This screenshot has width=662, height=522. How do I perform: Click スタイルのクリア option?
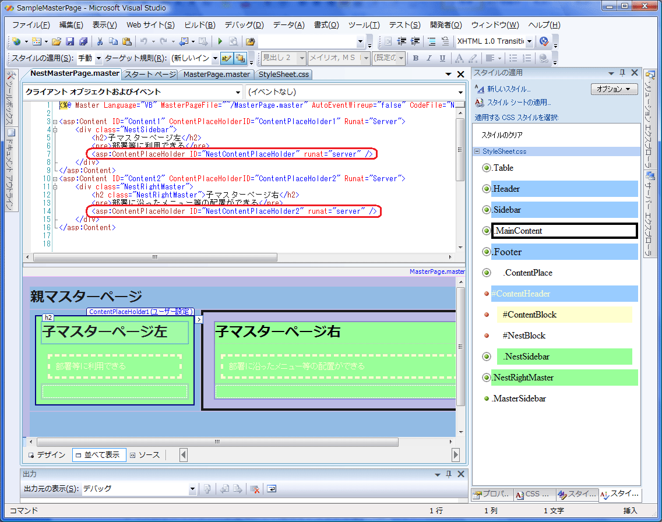pyautogui.click(x=502, y=136)
